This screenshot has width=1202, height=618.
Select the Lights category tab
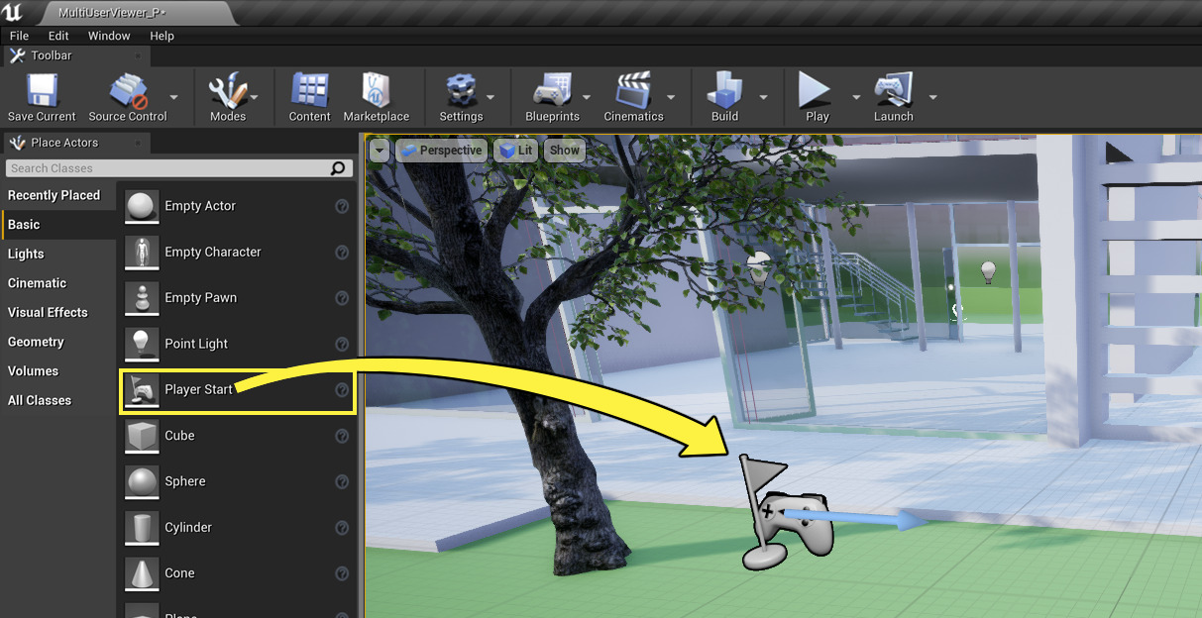[x=26, y=254]
